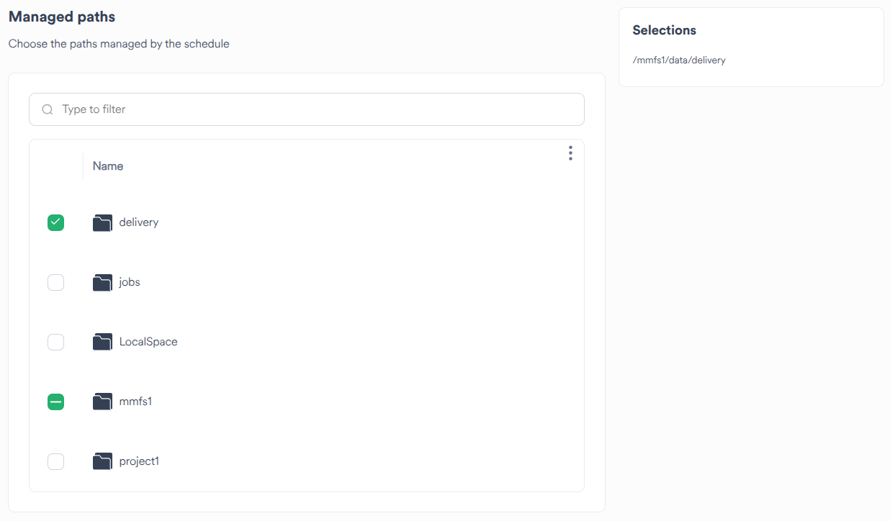
Task: Click the green checkmark icon on delivery
Action: pyautogui.click(x=55, y=222)
